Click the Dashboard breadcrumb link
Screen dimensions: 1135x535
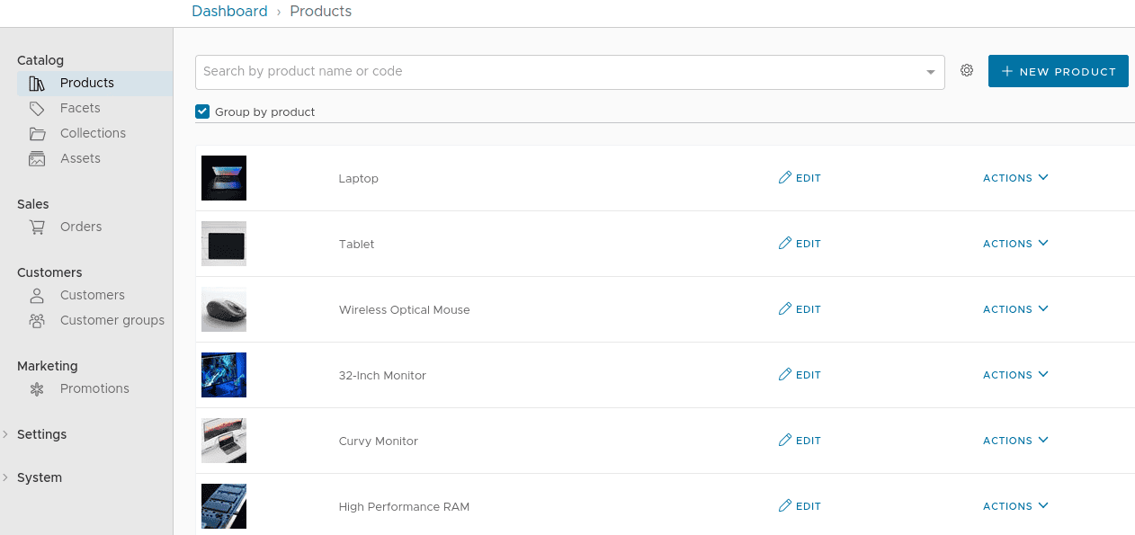[x=229, y=12]
